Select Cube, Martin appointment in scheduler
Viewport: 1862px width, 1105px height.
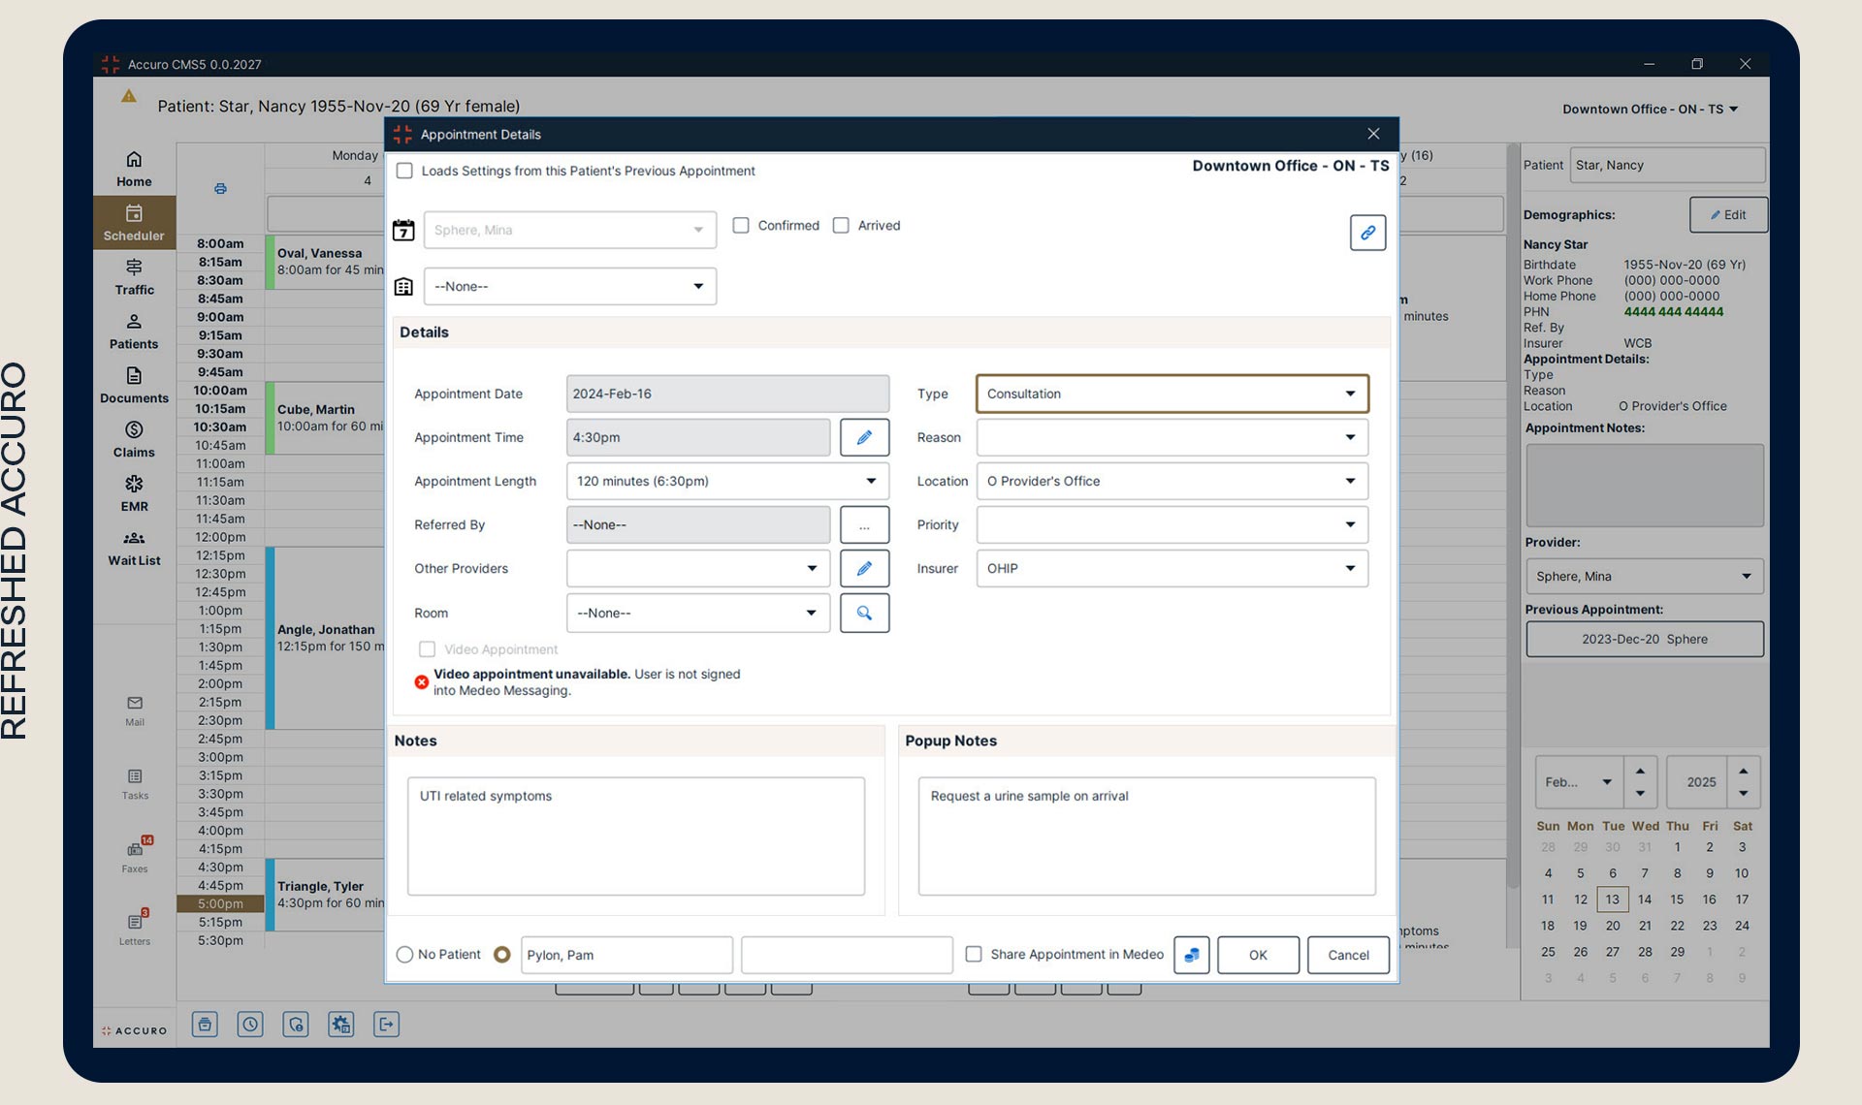point(326,417)
